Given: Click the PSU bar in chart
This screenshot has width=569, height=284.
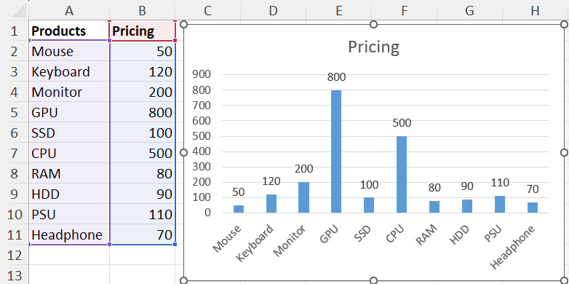Looking at the screenshot, I should (x=500, y=204).
